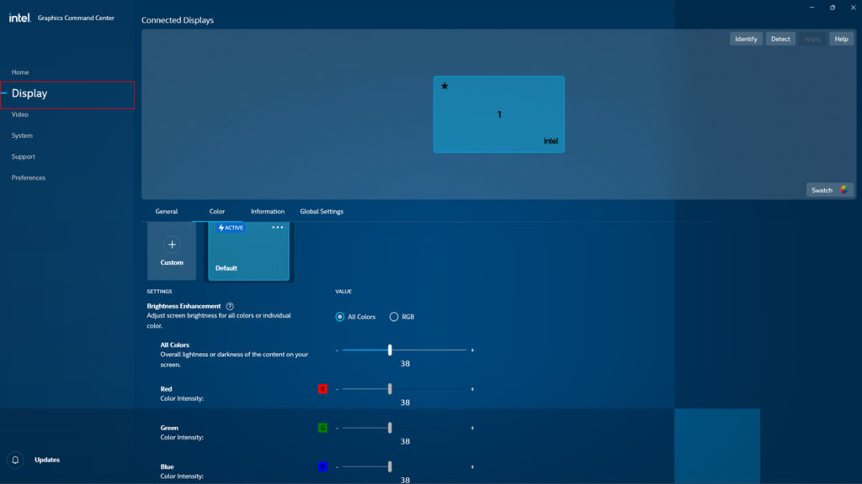This screenshot has height=484, width=862.
Task: Go to Home in sidebar
Action: pos(20,72)
